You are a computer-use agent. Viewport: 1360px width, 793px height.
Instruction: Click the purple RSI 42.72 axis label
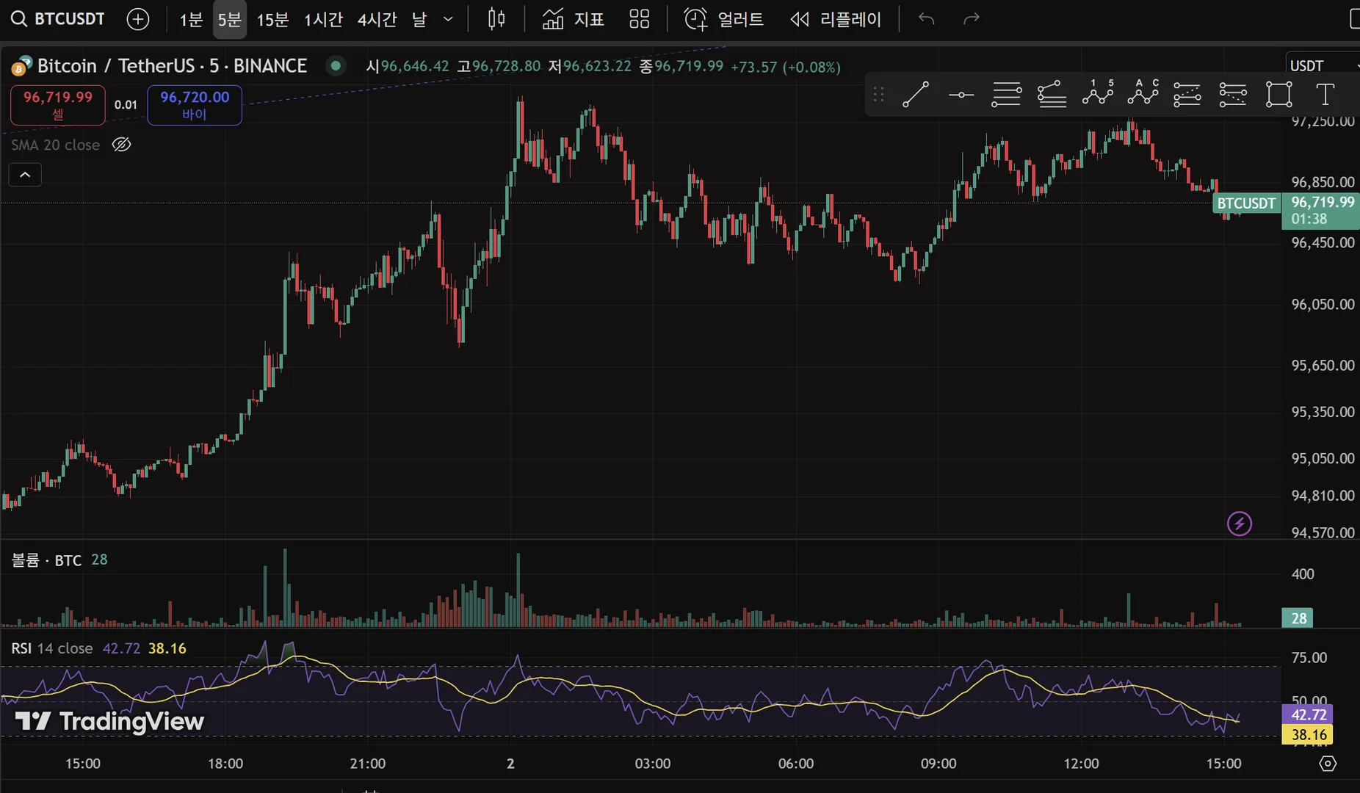coord(1308,714)
